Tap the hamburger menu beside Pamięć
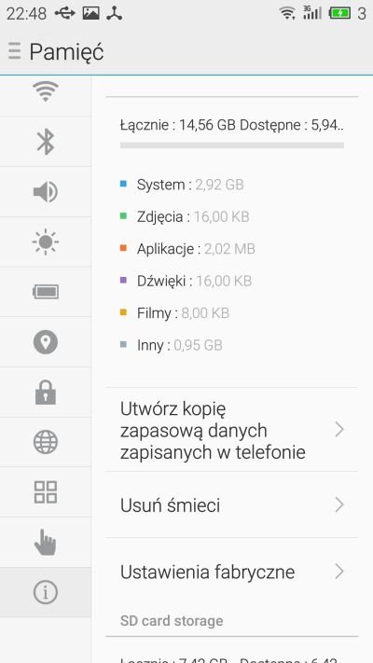This screenshot has height=663, width=373. point(14,51)
